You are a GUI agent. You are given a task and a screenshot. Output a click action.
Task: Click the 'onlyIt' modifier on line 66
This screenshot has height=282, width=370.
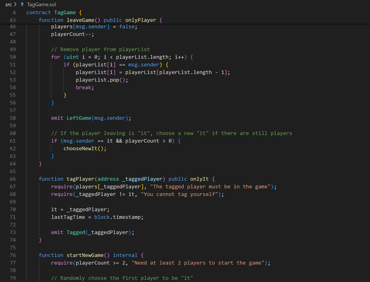click(199, 179)
